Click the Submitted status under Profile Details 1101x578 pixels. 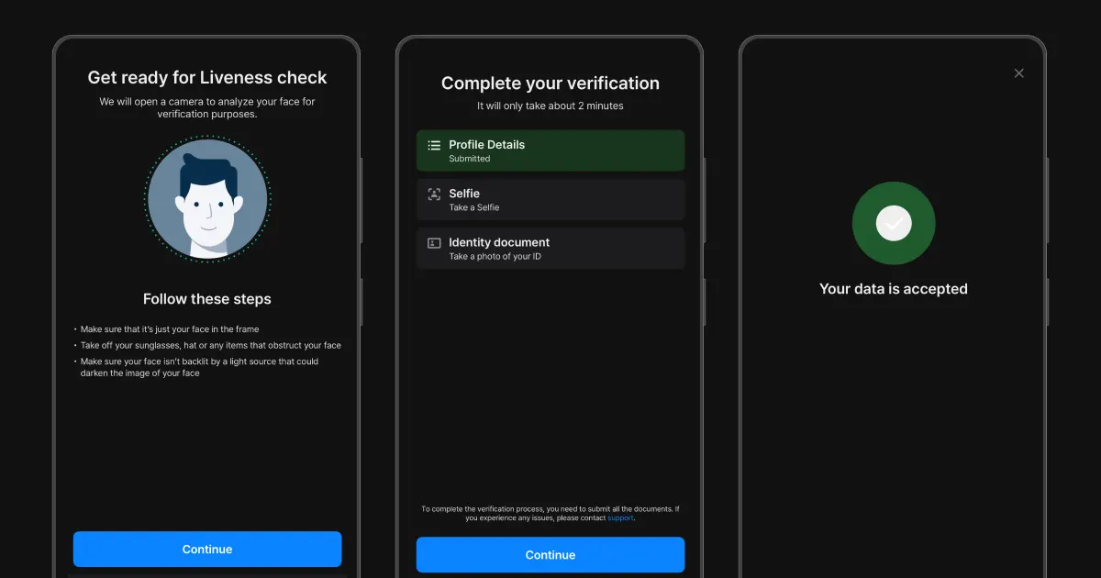pyautogui.click(x=470, y=159)
